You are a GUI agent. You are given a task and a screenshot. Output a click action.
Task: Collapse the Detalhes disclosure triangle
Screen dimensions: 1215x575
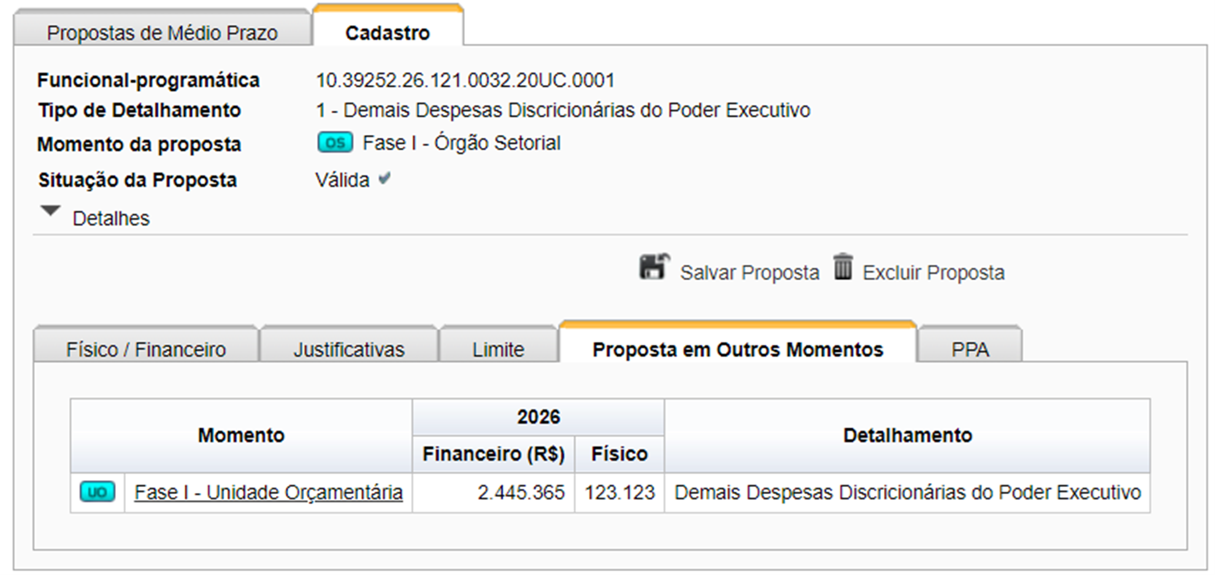[x=50, y=211]
